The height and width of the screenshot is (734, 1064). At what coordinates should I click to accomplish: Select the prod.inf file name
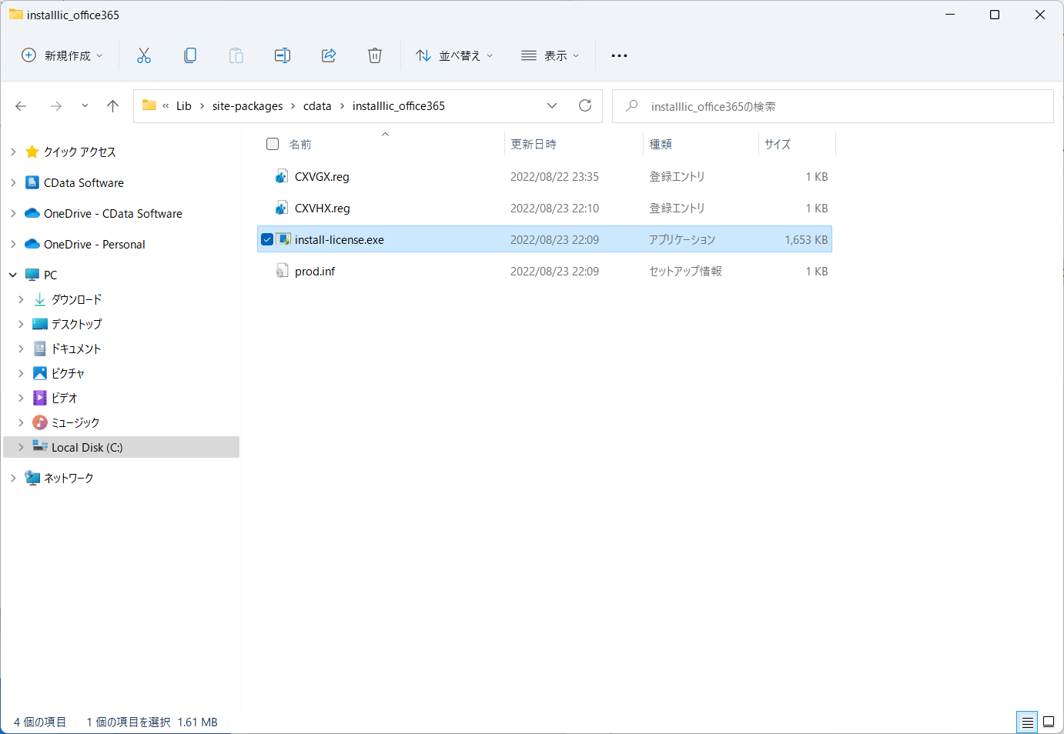pyautogui.click(x=315, y=271)
